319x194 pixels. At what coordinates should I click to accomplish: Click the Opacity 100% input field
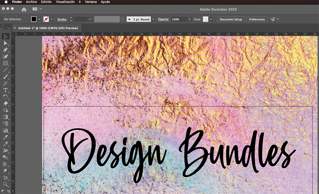[179, 19]
